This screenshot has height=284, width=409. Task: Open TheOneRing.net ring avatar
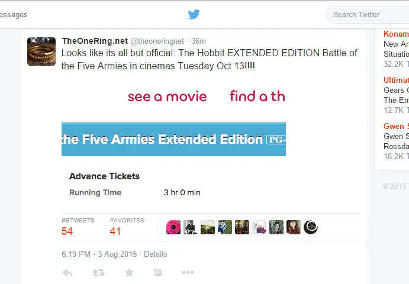pyautogui.click(x=41, y=51)
